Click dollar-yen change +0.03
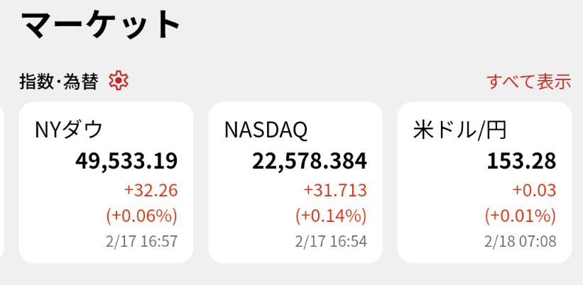The image size is (583, 285). tap(533, 190)
